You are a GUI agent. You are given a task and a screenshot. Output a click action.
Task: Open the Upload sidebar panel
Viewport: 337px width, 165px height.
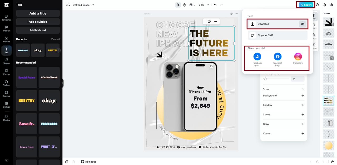tap(7, 40)
